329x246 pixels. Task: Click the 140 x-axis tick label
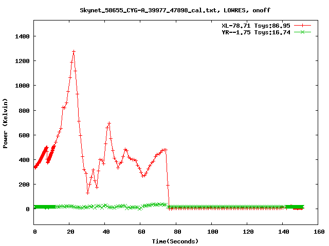pyautogui.click(x=284, y=232)
